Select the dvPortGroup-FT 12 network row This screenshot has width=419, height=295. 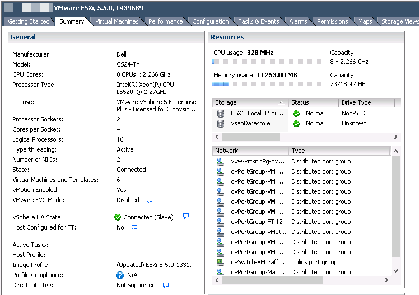coord(257,222)
